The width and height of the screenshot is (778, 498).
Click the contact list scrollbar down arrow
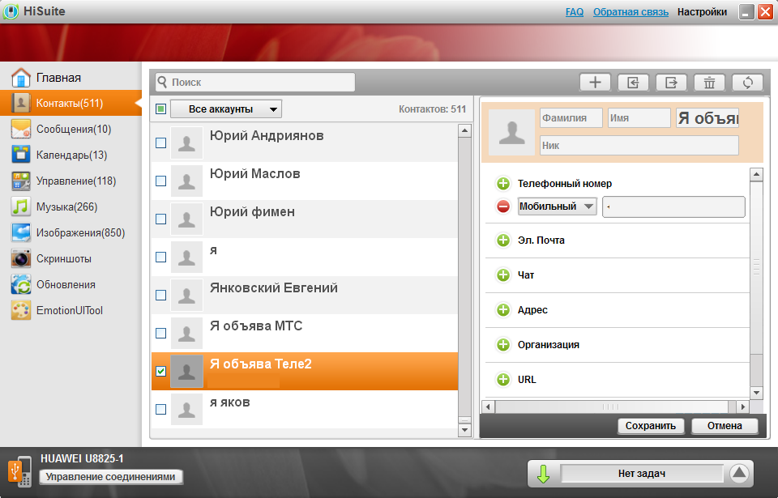464,430
